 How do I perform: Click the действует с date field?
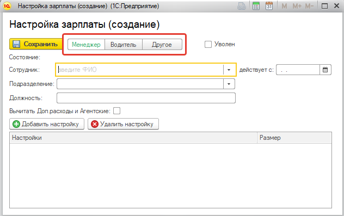pos(298,70)
